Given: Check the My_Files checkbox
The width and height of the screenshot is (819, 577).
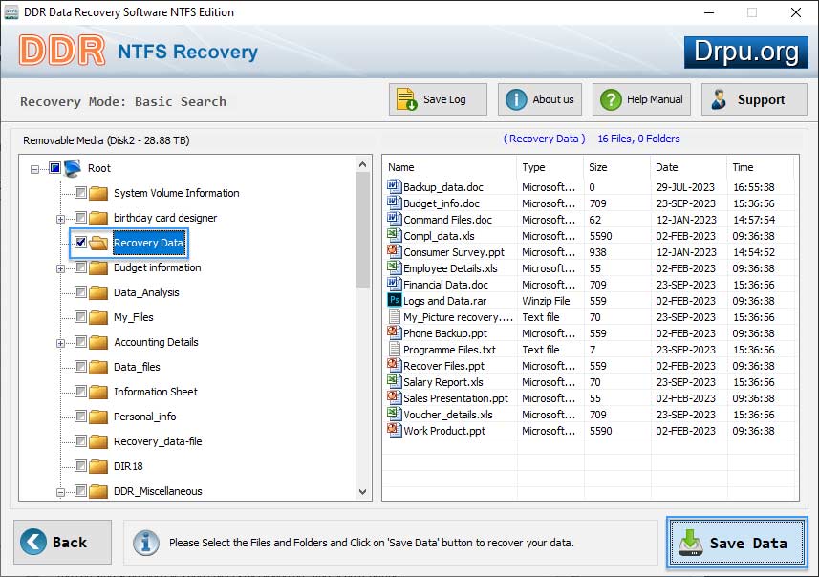Looking at the screenshot, I should coord(80,317).
